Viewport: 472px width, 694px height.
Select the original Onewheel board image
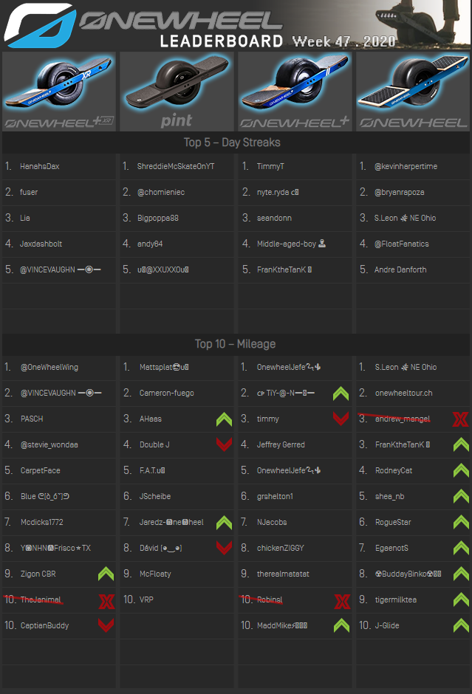[413, 91]
